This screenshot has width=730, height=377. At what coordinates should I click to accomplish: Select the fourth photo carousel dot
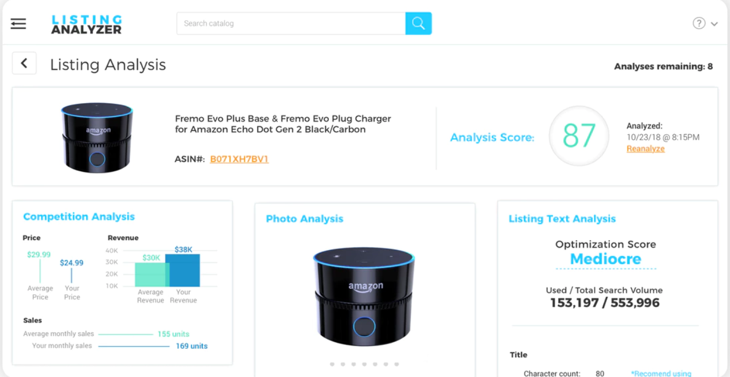pos(364,364)
